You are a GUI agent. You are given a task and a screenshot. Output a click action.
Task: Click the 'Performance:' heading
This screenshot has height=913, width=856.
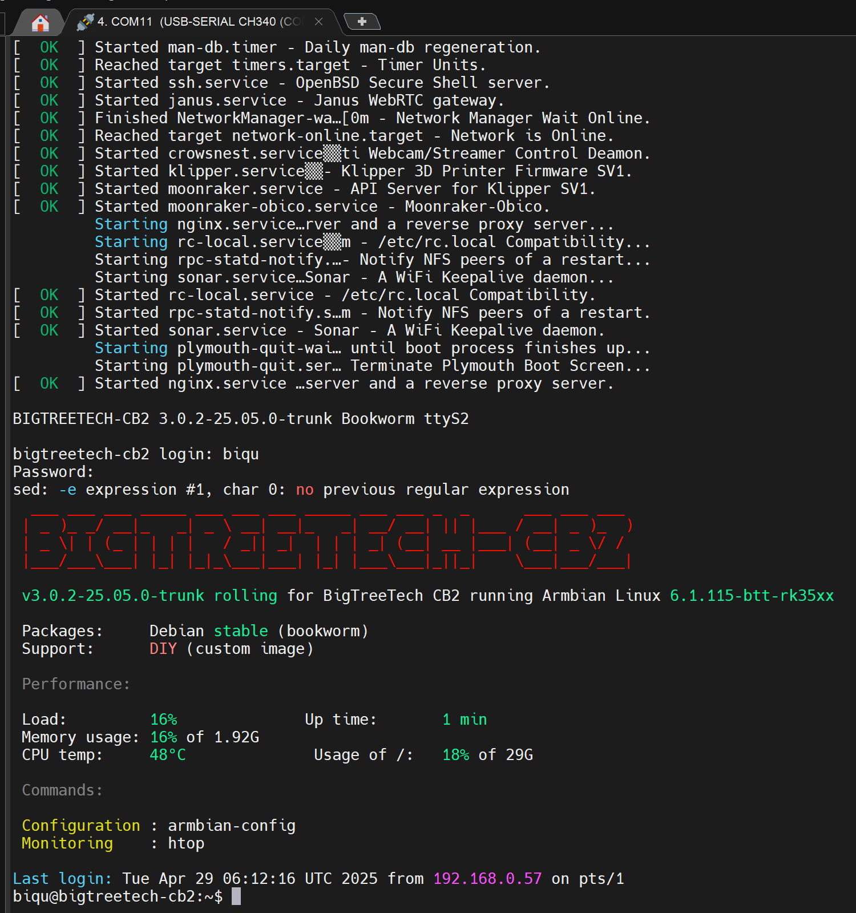[x=76, y=684]
